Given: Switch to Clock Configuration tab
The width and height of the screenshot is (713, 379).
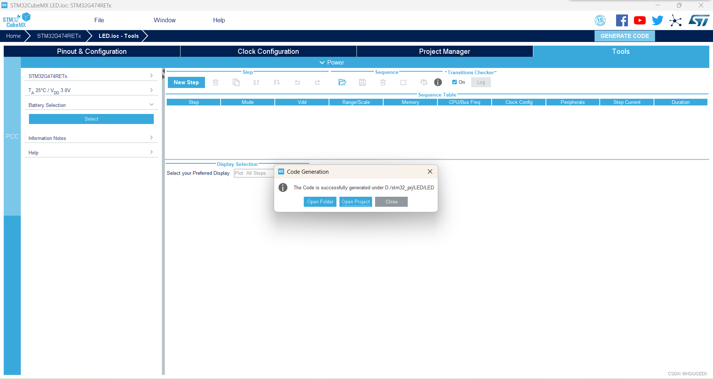Looking at the screenshot, I should click(268, 51).
